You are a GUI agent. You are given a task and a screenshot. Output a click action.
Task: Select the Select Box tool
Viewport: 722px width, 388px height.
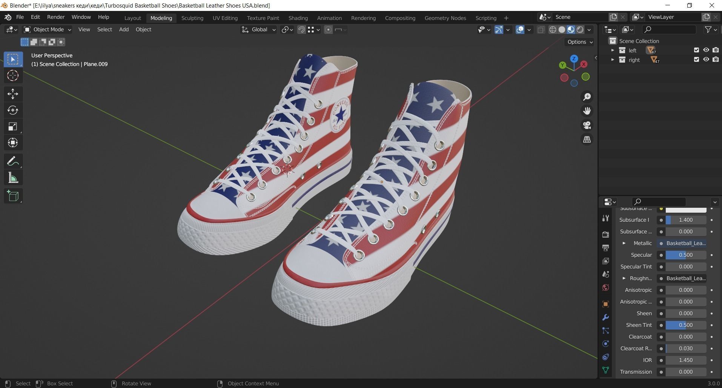pos(13,59)
